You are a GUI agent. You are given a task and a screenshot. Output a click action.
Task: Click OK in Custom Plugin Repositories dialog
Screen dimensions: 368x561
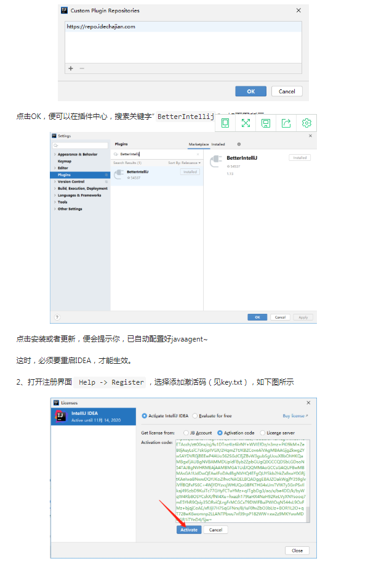[x=251, y=91]
